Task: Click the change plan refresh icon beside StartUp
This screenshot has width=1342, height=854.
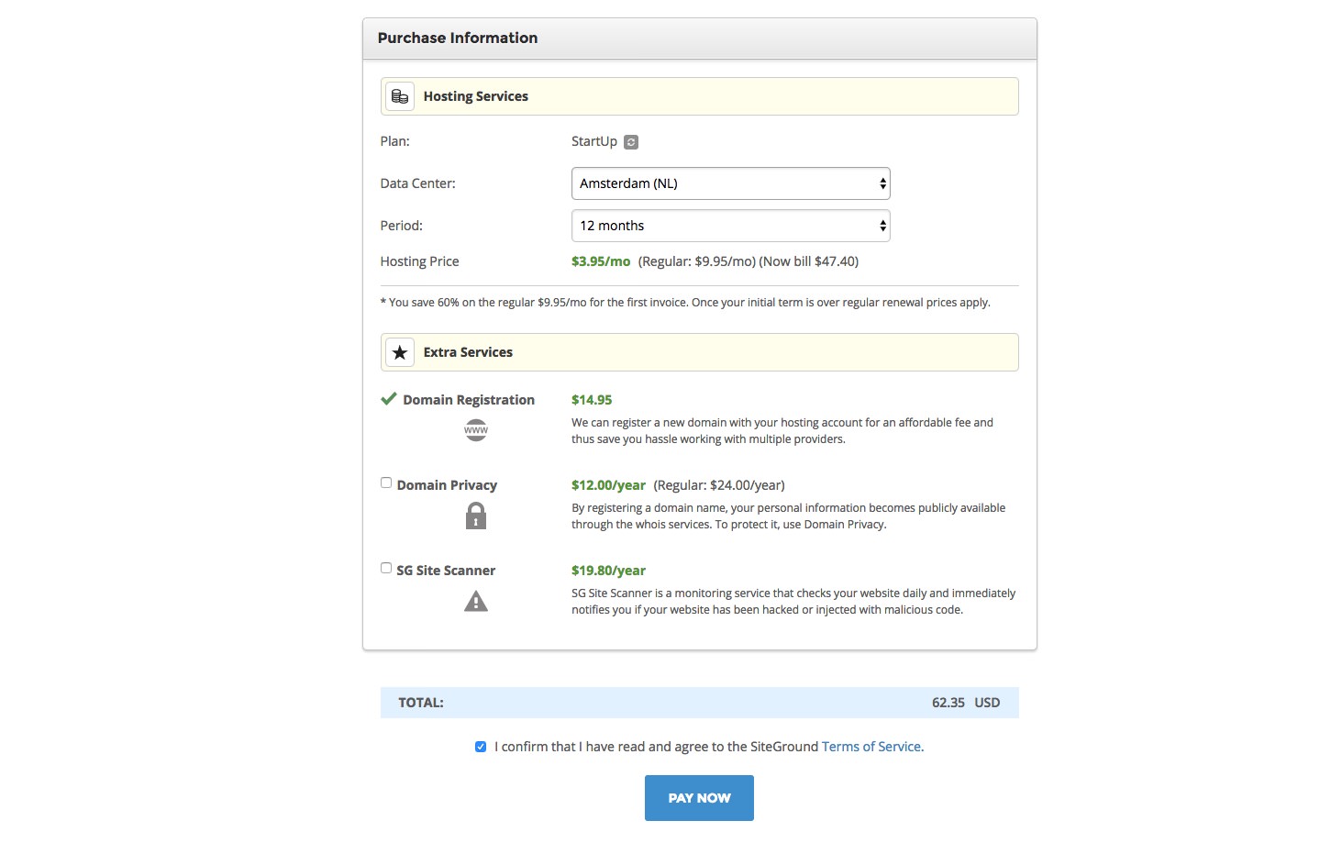Action: click(631, 142)
